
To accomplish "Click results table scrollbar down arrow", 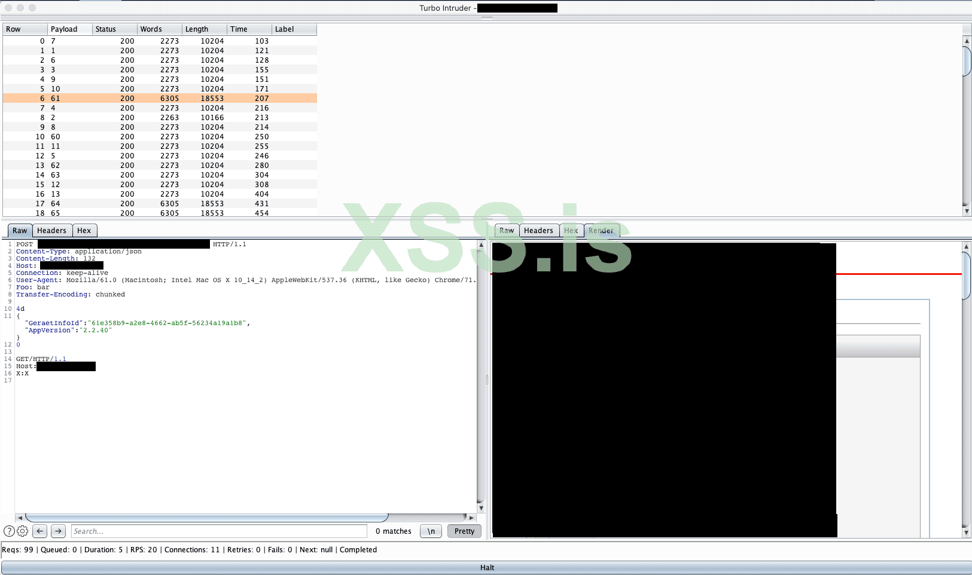I will pos(967,211).
